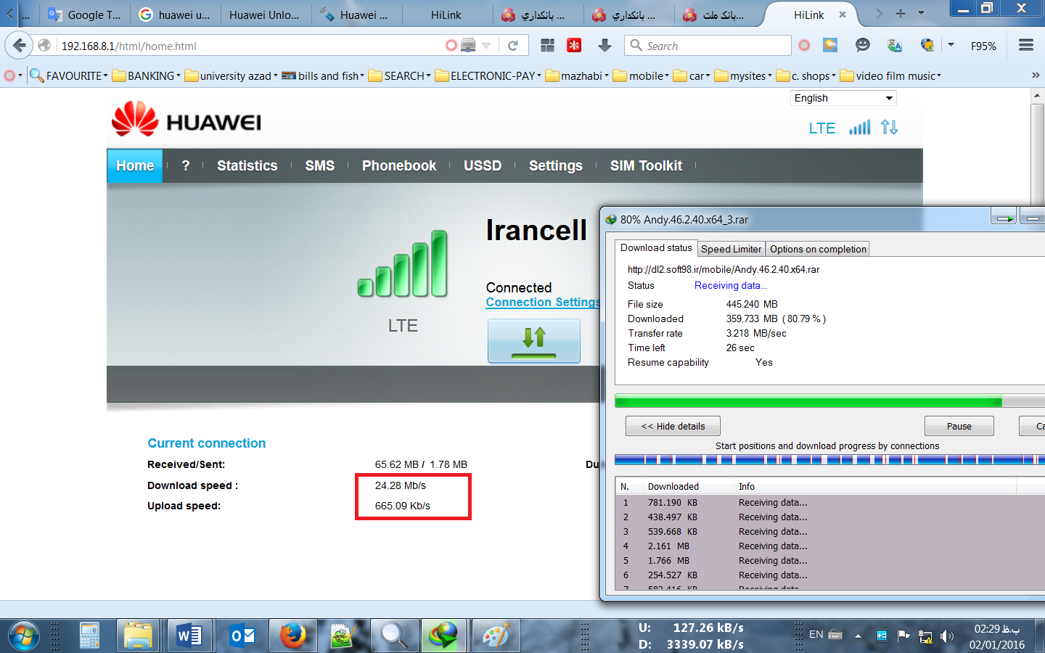Open a new browser tab with plus
This screenshot has height=653, width=1045.
901,14
